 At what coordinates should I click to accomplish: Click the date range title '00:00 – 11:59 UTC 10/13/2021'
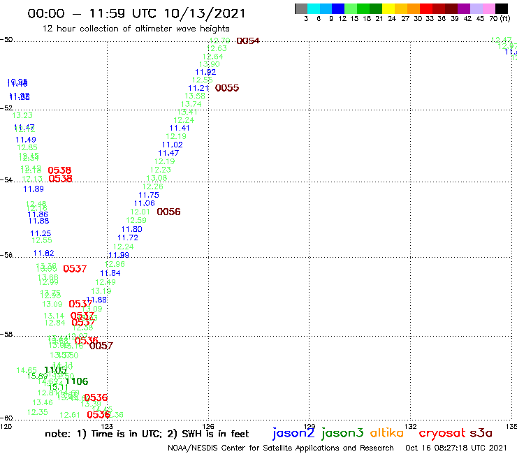(x=136, y=13)
